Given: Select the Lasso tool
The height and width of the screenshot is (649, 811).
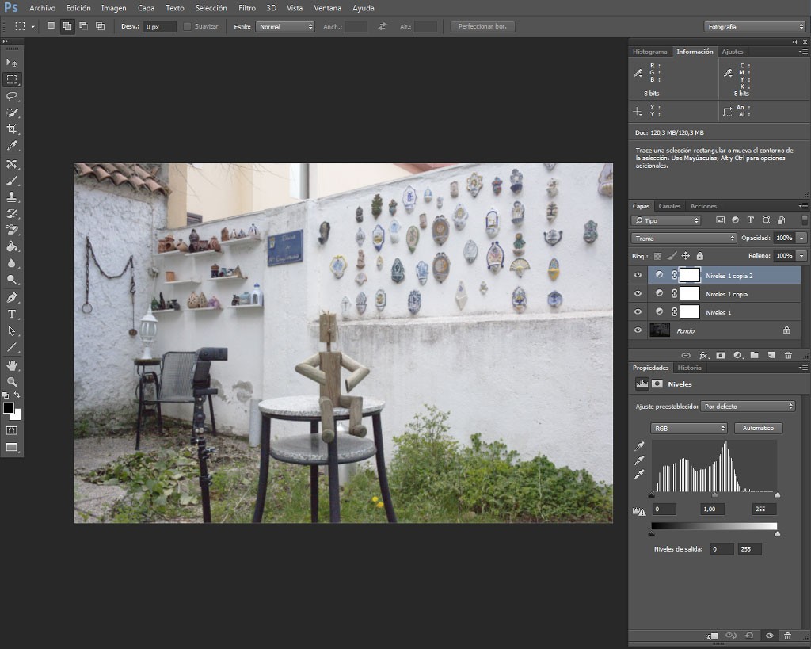Looking at the screenshot, I should (12, 96).
